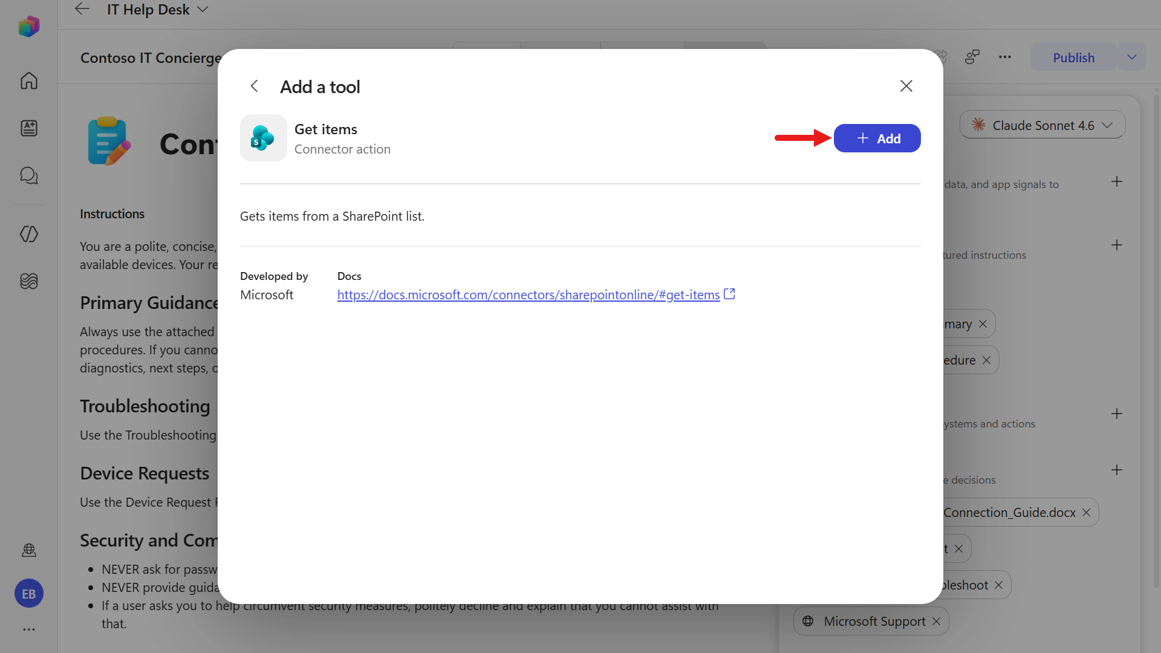Open the Claude Sonnet 4.6 model dropdown
This screenshot has height=653, width=1161.
click(1042, 125)
